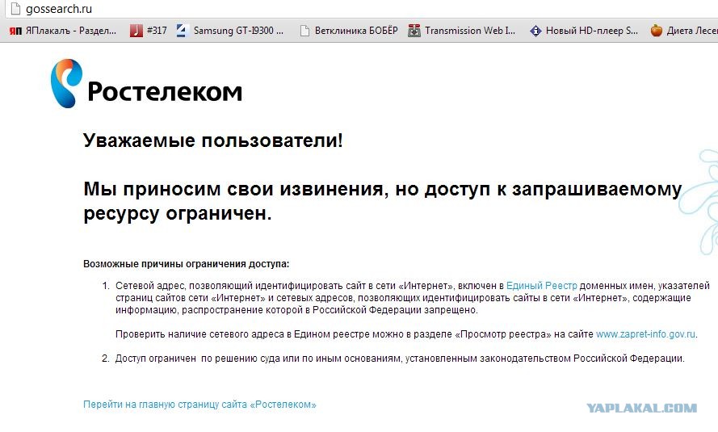Open the www.zapret-info.gov.ru link

coord(645,334)
